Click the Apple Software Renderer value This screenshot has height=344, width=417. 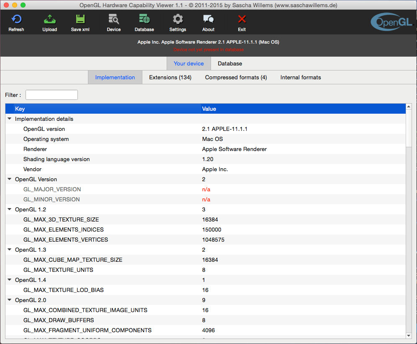click(x=234, y=149)
